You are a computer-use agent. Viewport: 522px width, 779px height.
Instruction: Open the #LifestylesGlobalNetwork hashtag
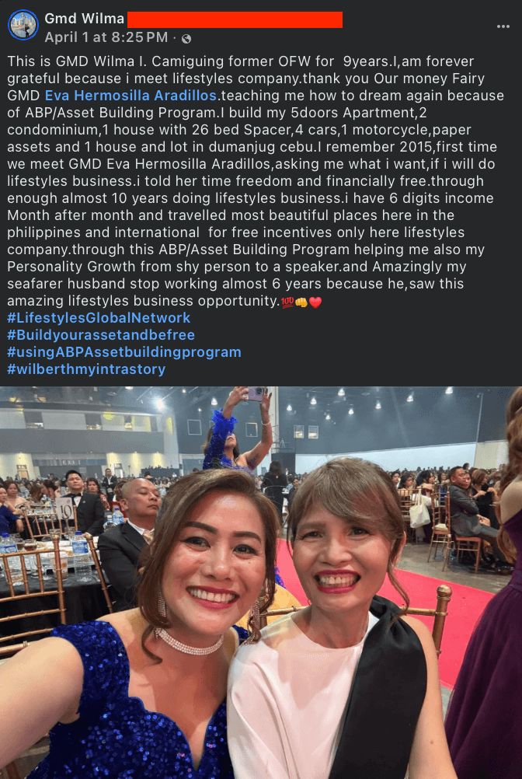[x=99, y=318]
